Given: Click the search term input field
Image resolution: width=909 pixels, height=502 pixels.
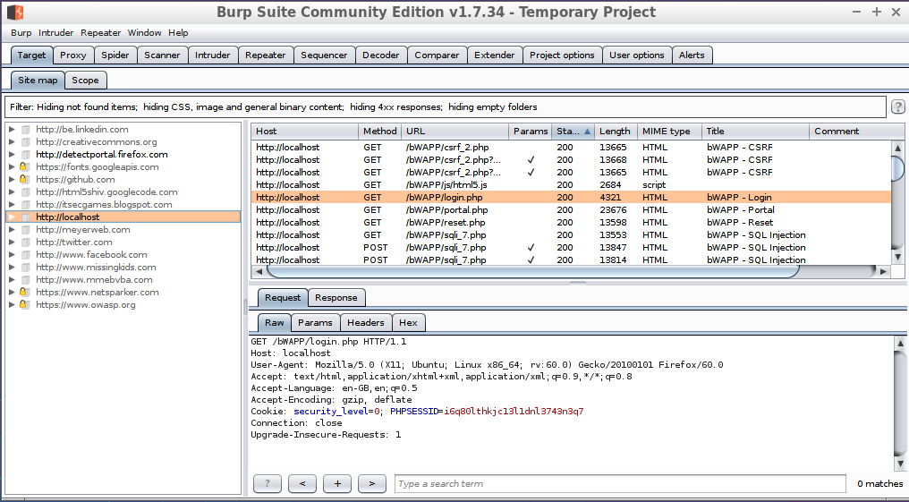Looking at the screenshot, I should click(619, 484).
